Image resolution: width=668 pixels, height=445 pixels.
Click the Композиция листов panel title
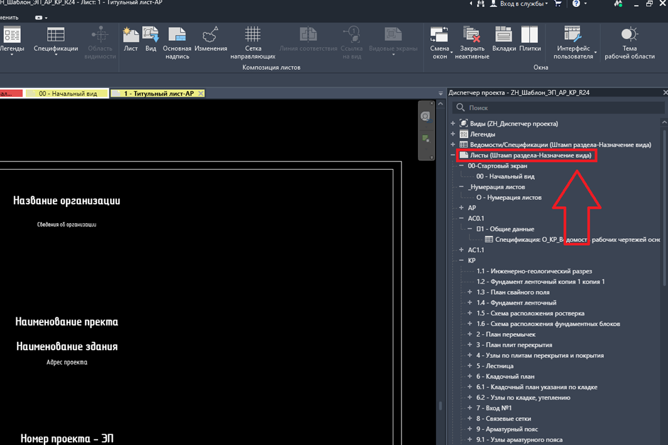tap(271, 67)
